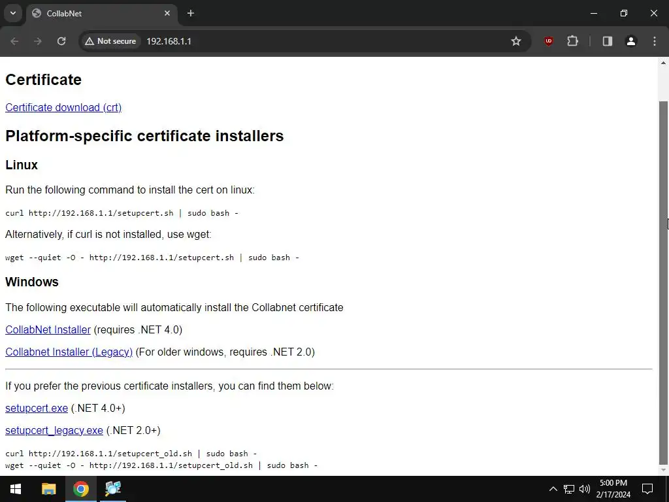The image size is (669, 502).
Task: Open the Windows Start menu
Action: (x=16, y=489)
